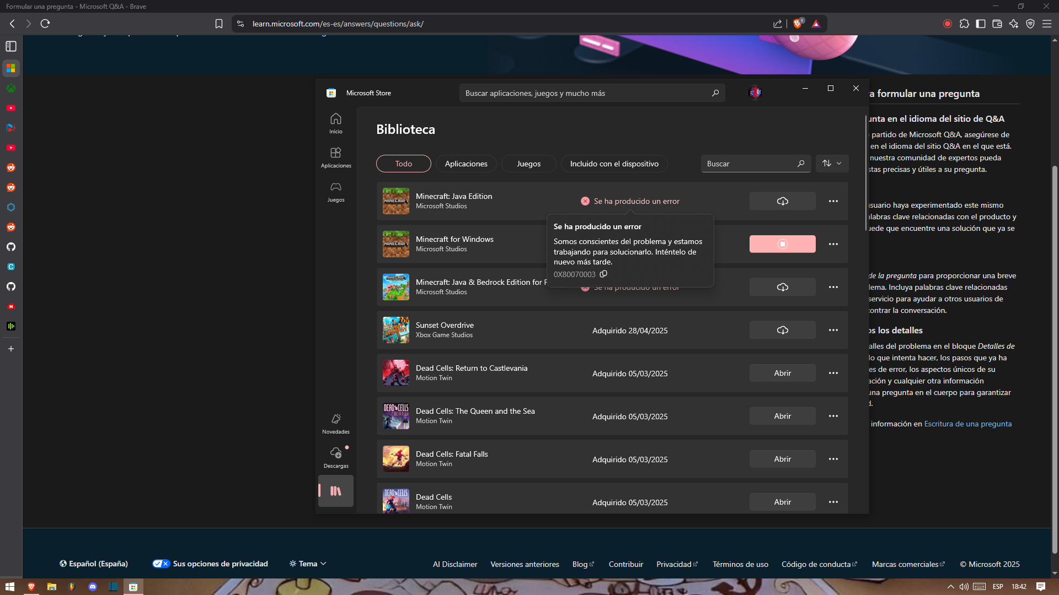Viewport: 1059px width, 595px height.
Task: Show hidden icons in the system tray
Action: click(950, 587)
